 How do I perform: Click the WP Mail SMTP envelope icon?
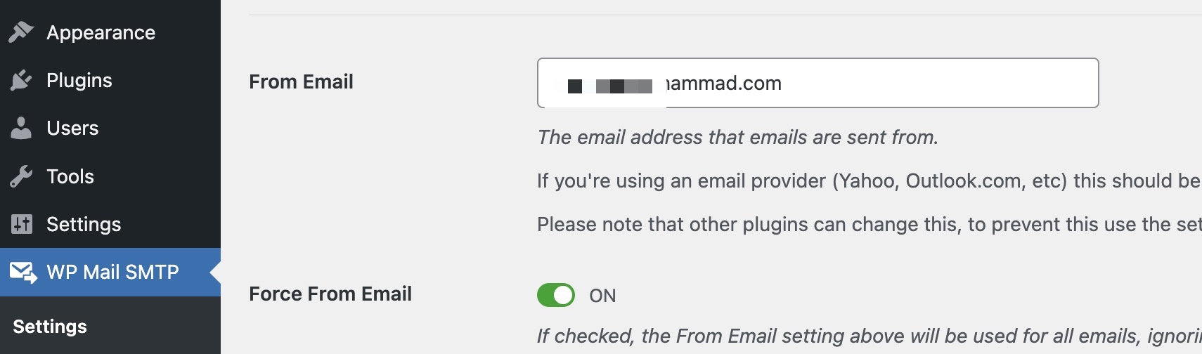click(x=22, y=272)
